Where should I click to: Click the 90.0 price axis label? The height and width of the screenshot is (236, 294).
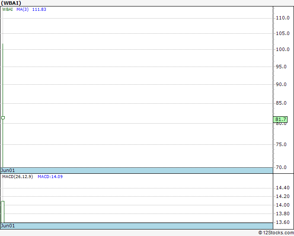click(281, 84)
